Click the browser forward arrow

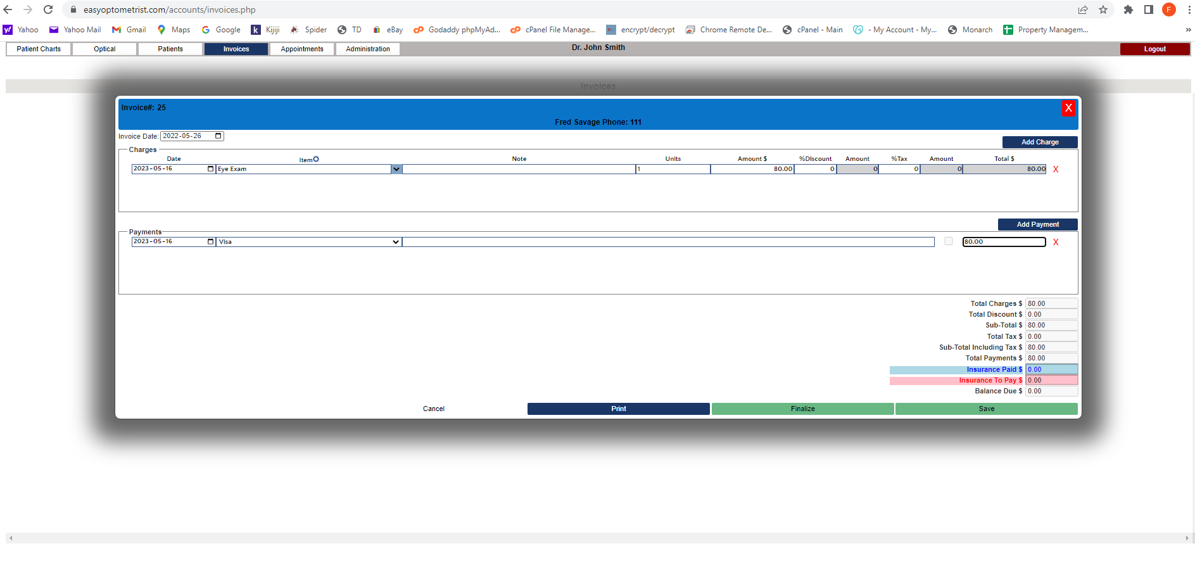[x=28, y=10]
